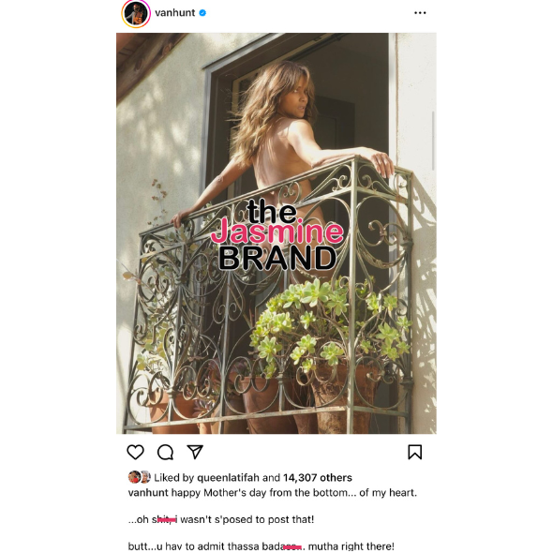Save the post with the bookmark icon
Screen dimensions: 553x553
coord(414,452)
